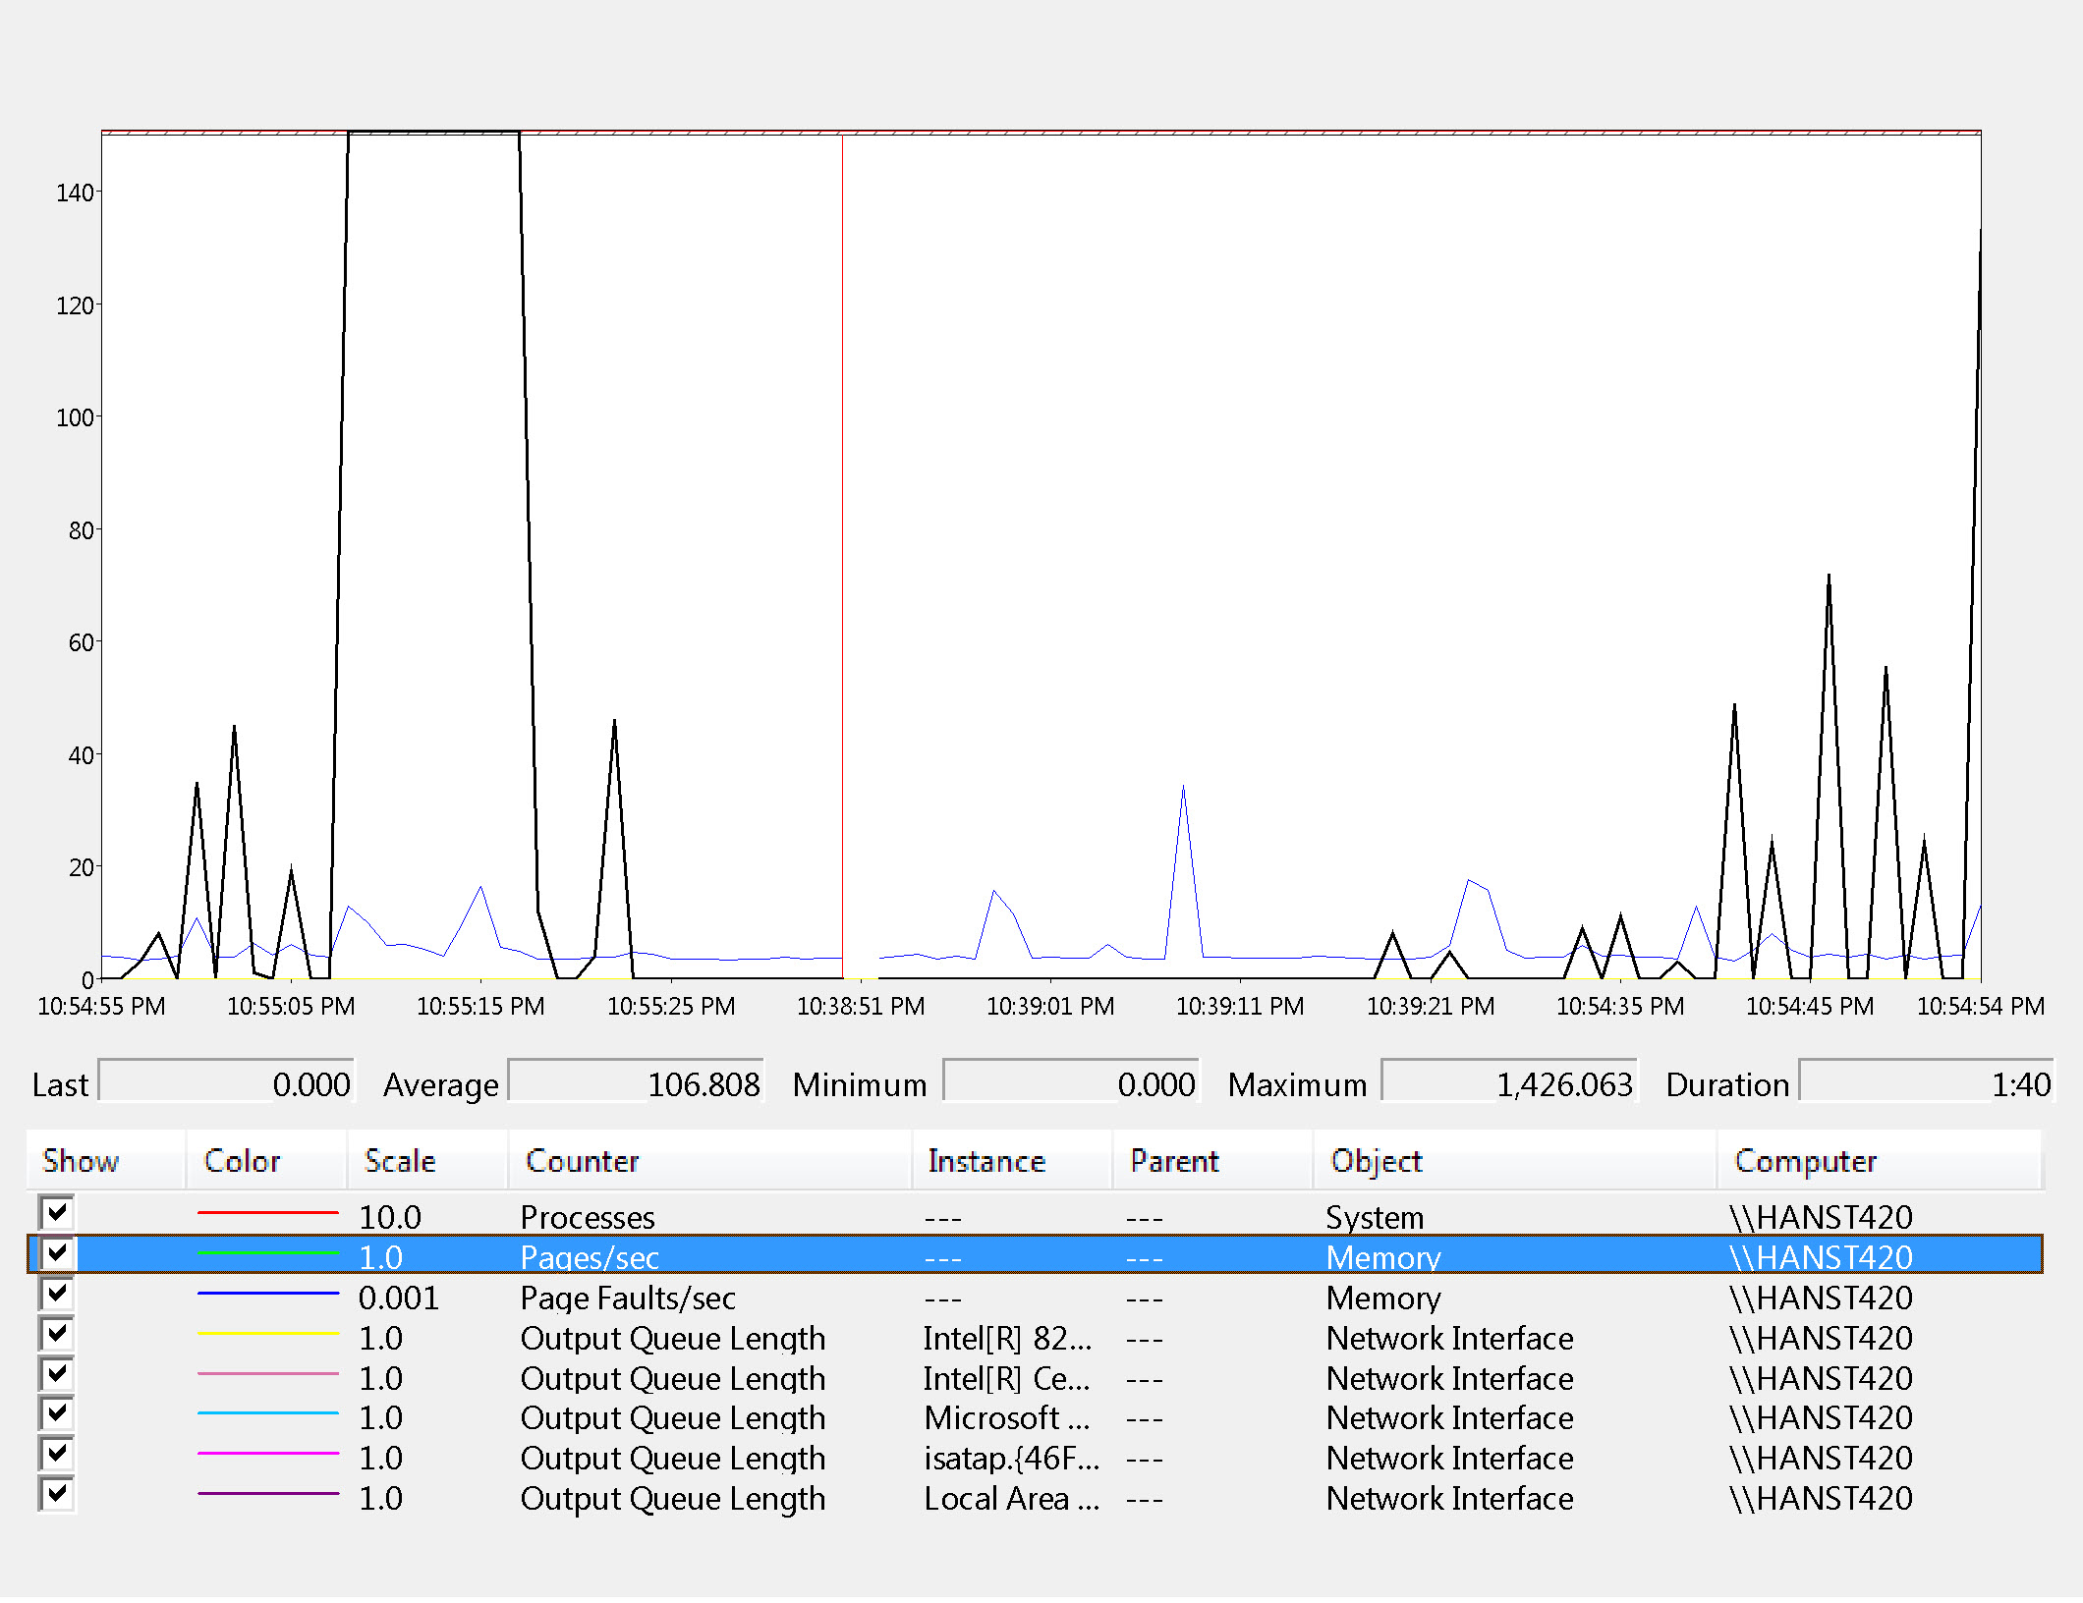Sort list by Color column header
This screenshot has width=2083, height=1603.
click(x=266, y=1161)
